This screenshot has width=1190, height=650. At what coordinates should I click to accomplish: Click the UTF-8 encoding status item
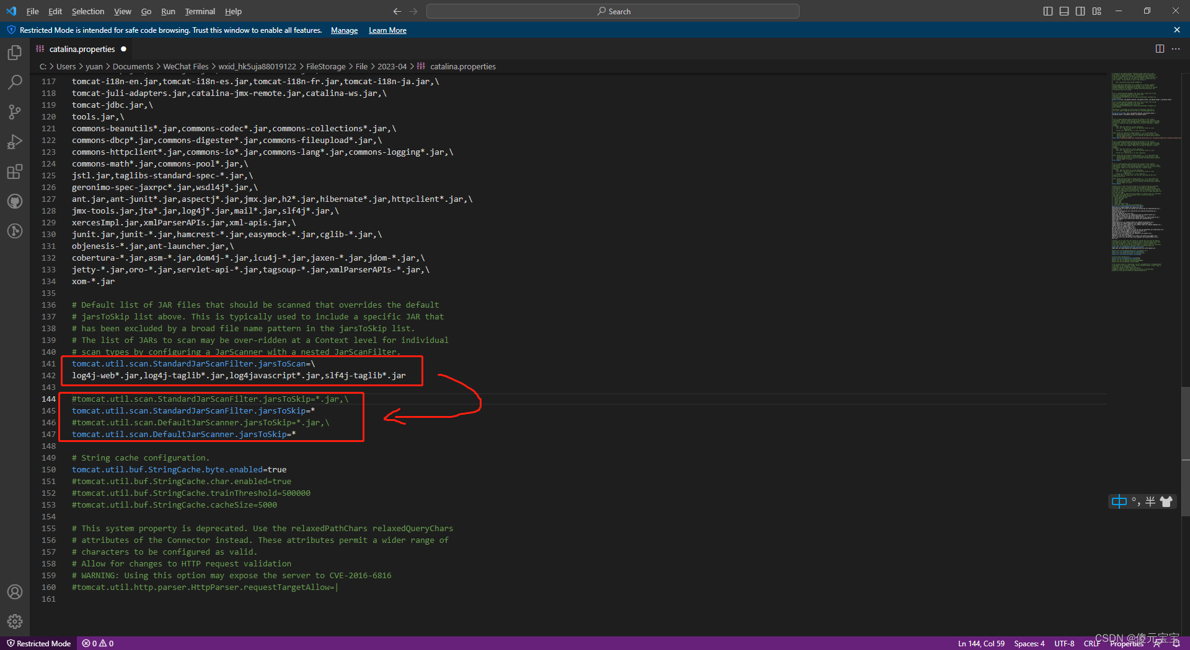1064,643
